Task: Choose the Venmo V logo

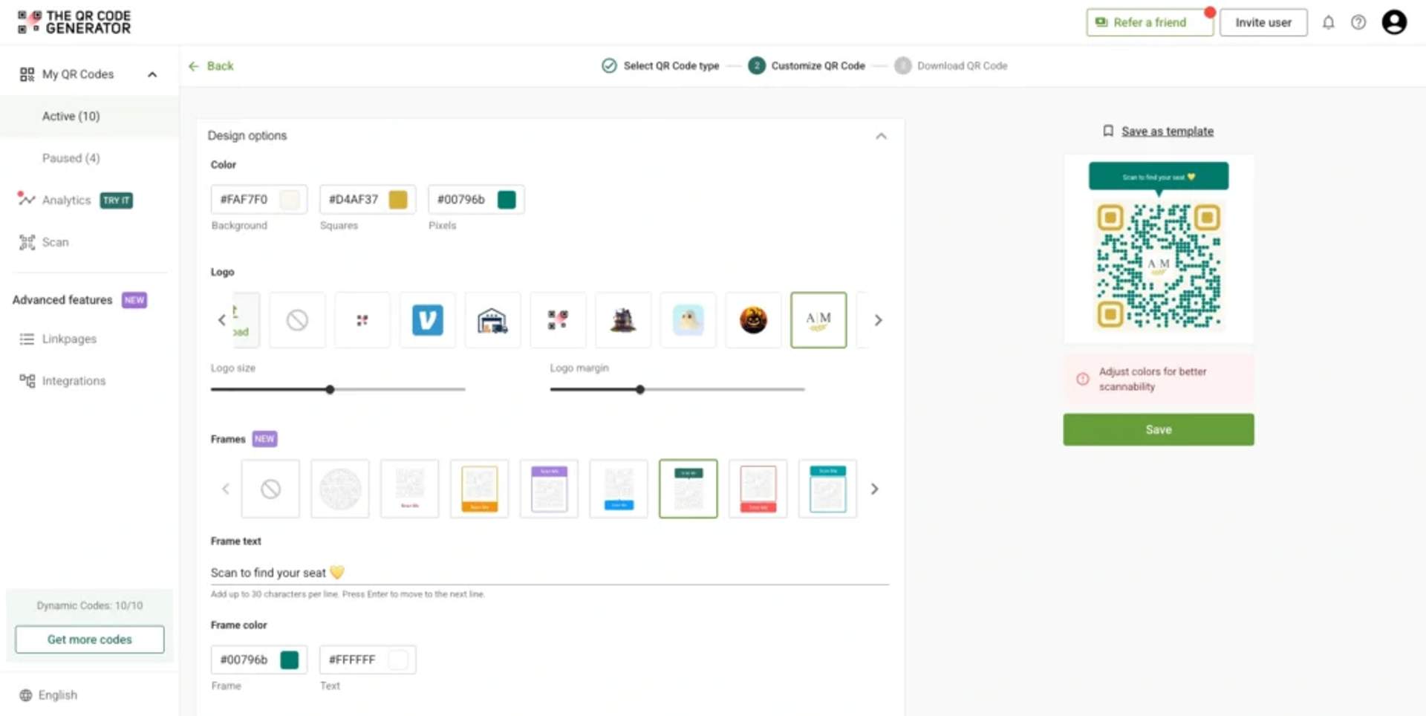Action: tap(428, 320)
